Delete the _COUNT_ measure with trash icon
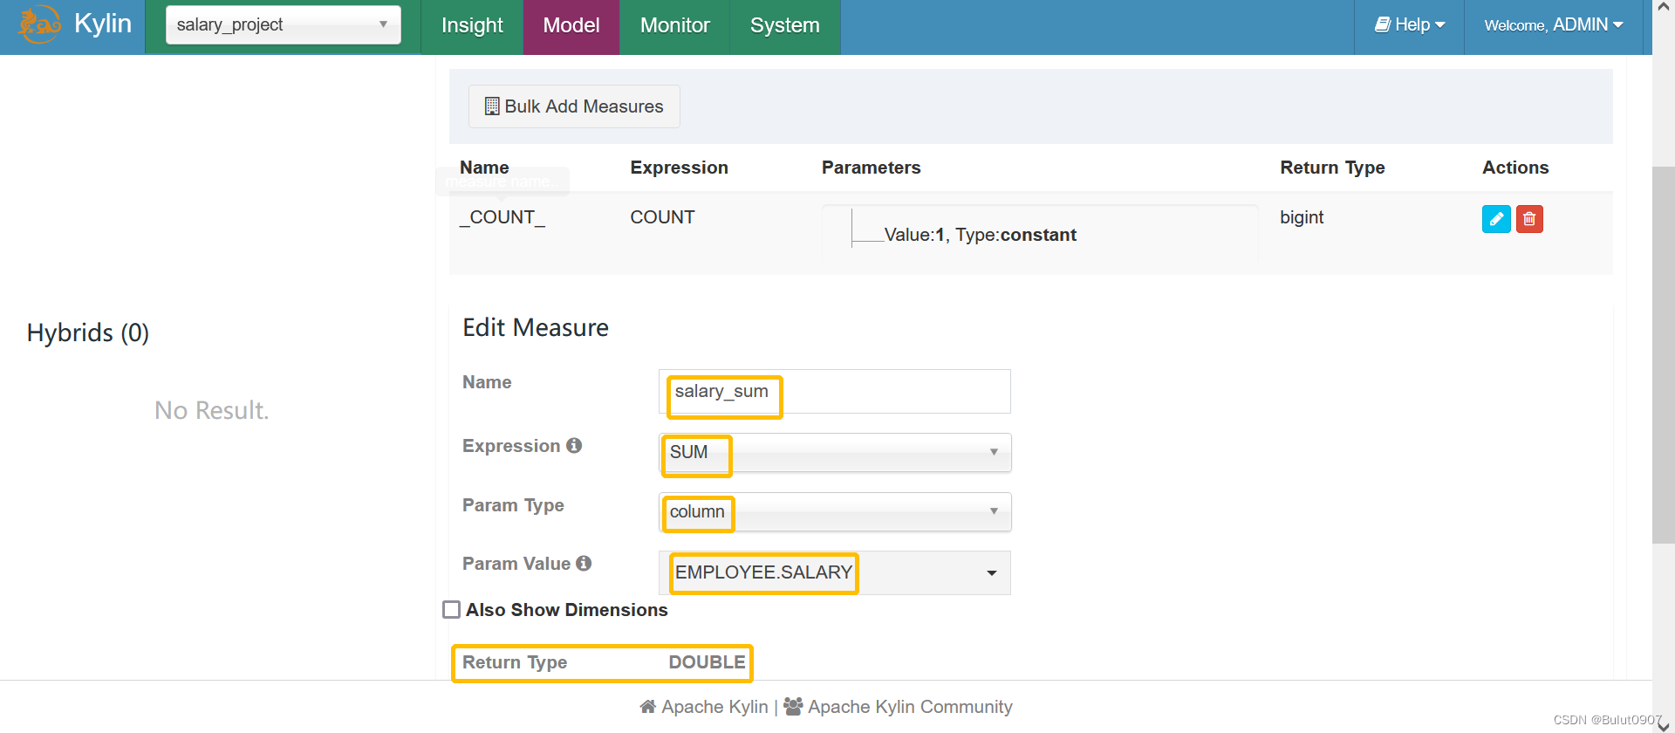The width and height of the screenshot is (1675, 733). (1529, 219)
